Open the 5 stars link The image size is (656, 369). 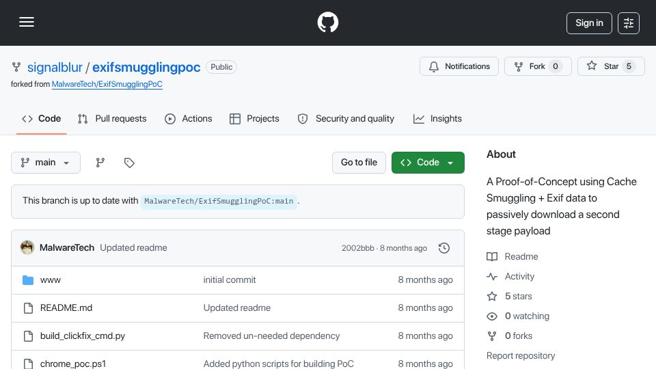(509, 296)
